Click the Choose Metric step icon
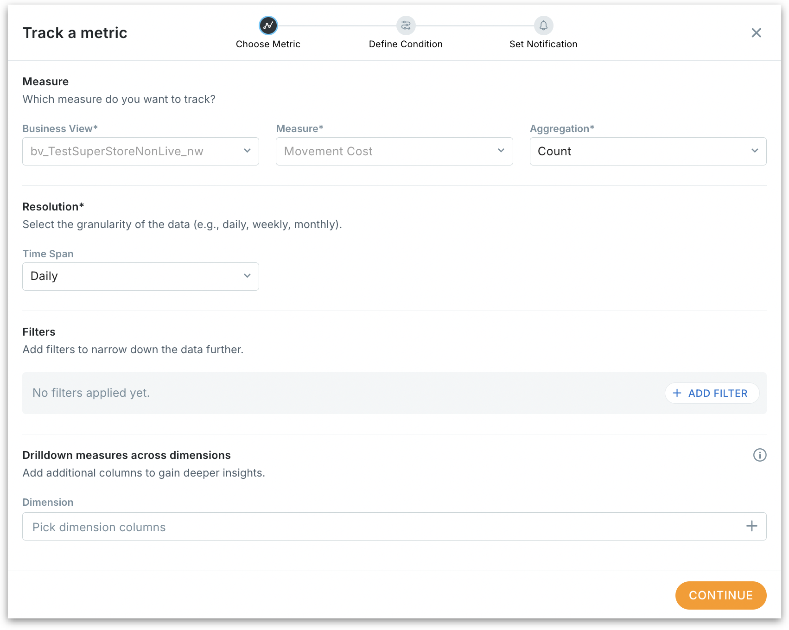The width and height of the screenshot is (789, 630). pyautogui.click(x=268, y=25)
